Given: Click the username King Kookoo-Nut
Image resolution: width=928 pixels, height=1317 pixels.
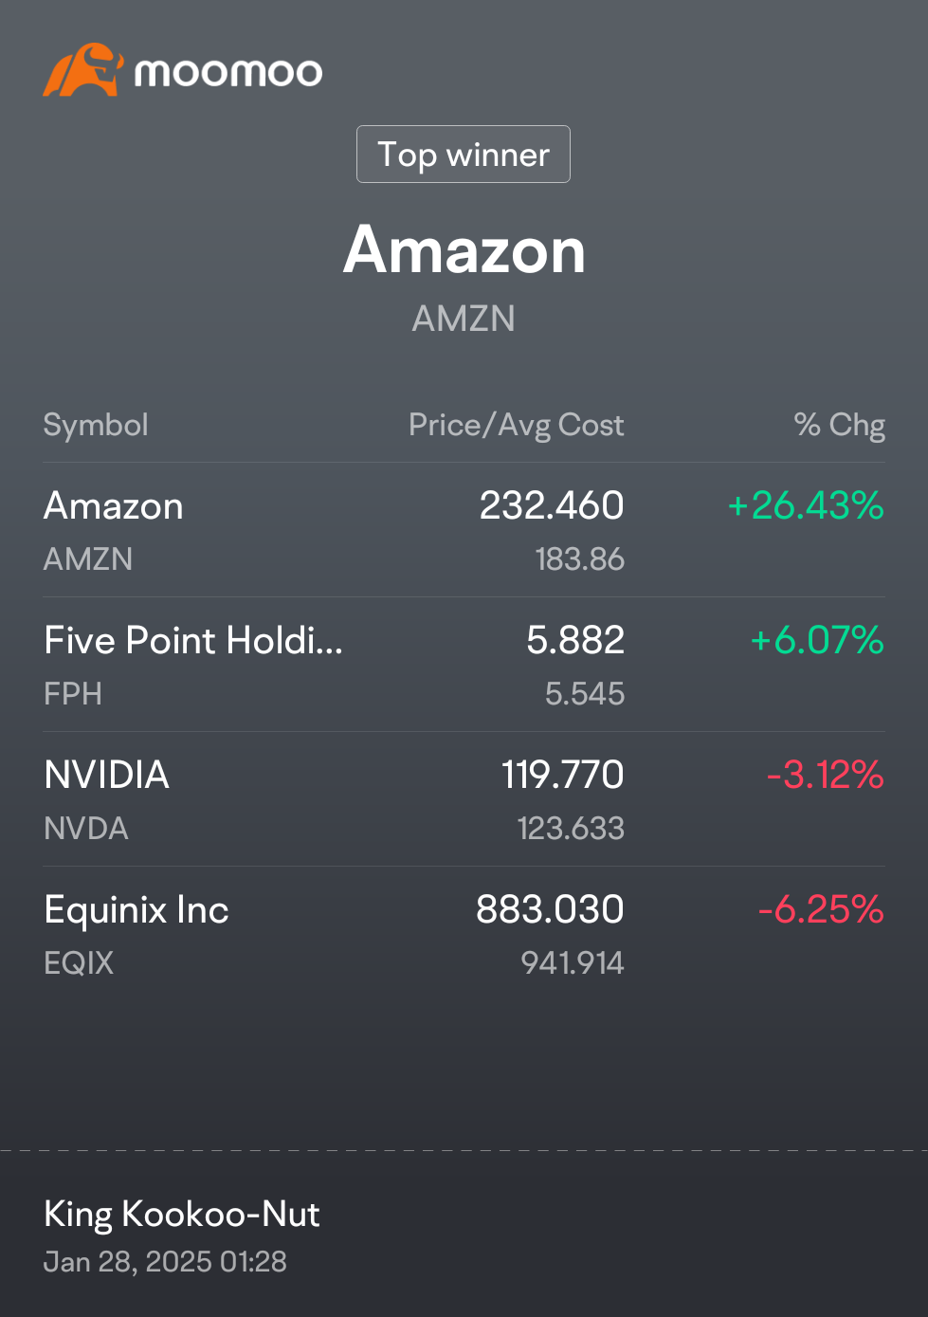Looking at the screenshot, I should [x=182, y=1215].
